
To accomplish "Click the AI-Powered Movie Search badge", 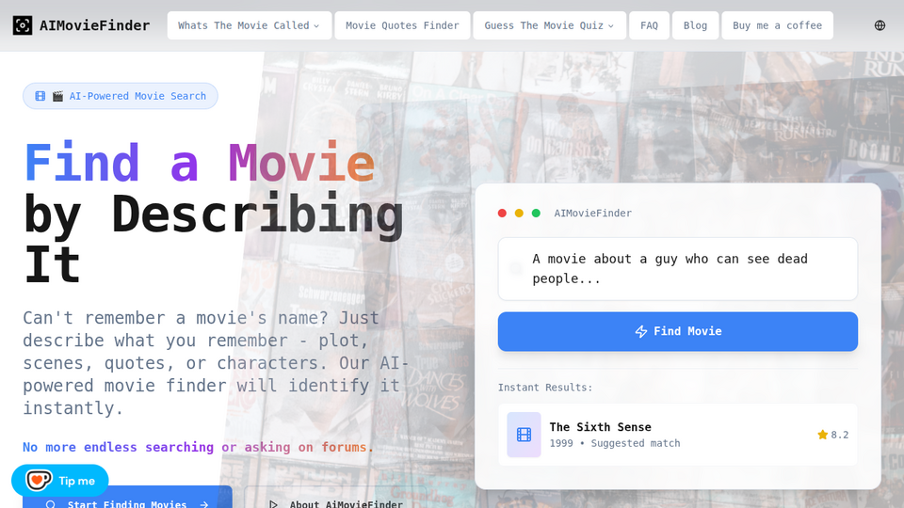I will (x=121, y=96).
